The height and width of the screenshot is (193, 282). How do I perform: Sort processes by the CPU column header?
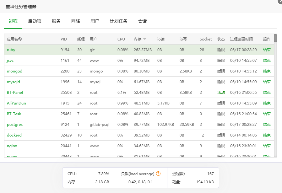click(x=121, y=39)
